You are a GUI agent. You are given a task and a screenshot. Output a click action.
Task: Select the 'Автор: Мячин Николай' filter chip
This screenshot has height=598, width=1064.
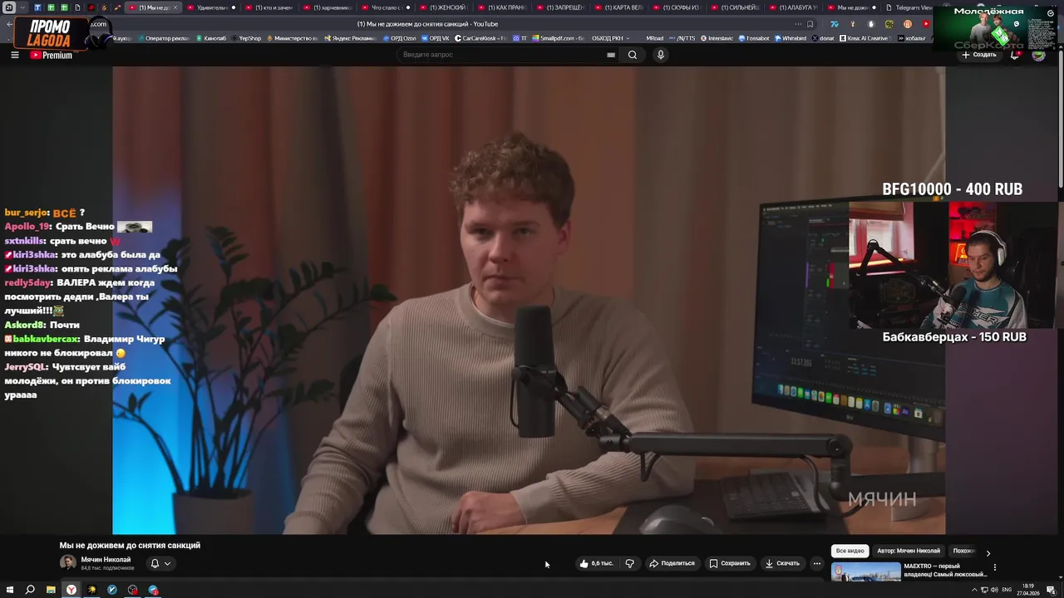point(909,551)
